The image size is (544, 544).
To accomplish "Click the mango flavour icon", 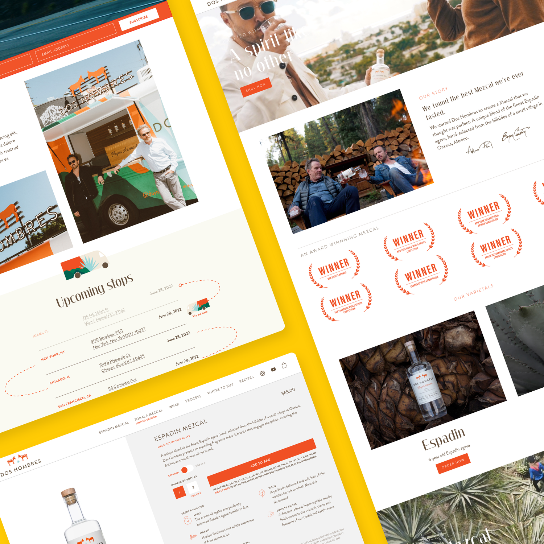I will (193, 536).
